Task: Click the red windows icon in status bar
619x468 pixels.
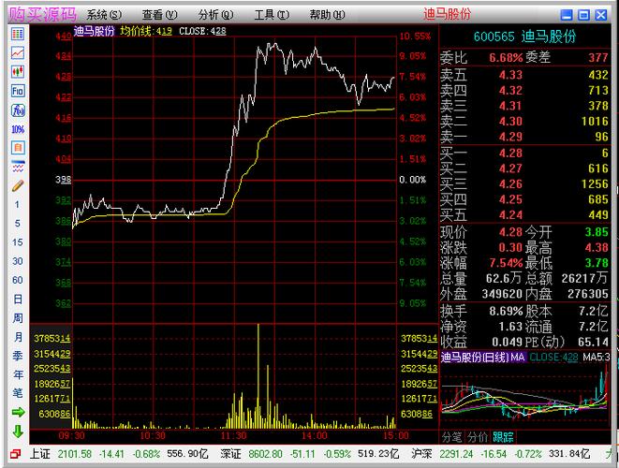Action: point(15,454)
